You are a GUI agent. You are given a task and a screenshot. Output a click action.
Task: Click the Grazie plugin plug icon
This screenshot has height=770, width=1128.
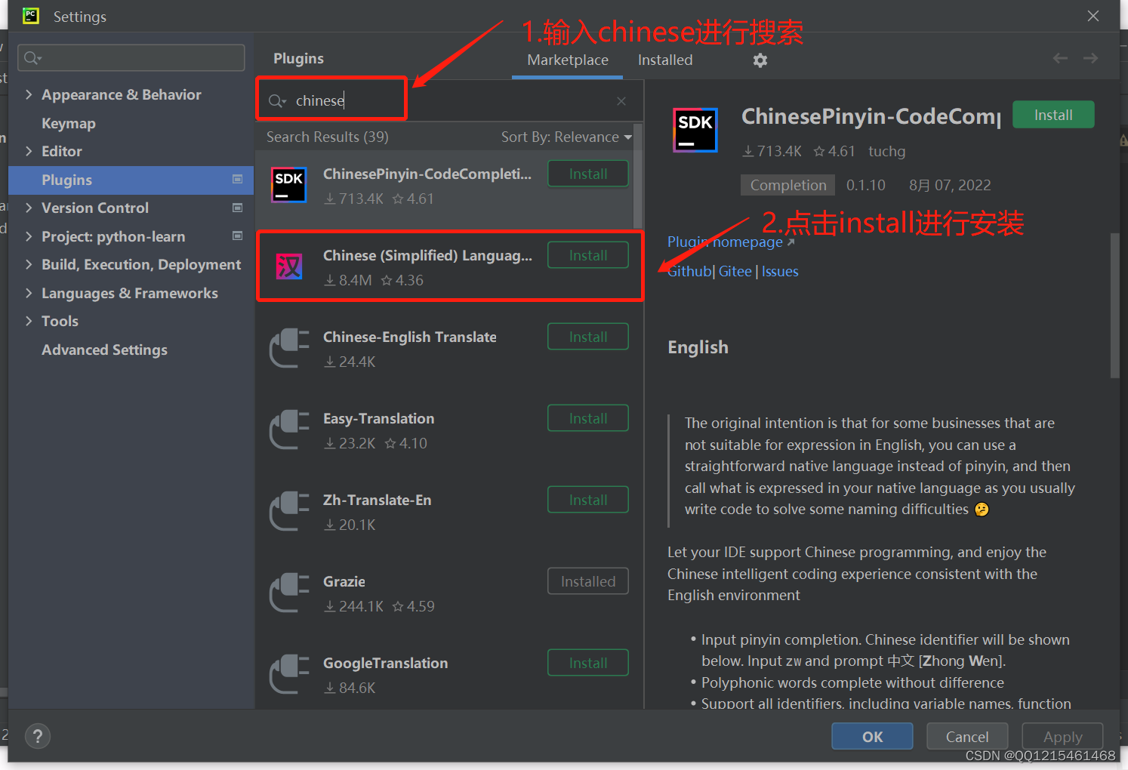289,593
